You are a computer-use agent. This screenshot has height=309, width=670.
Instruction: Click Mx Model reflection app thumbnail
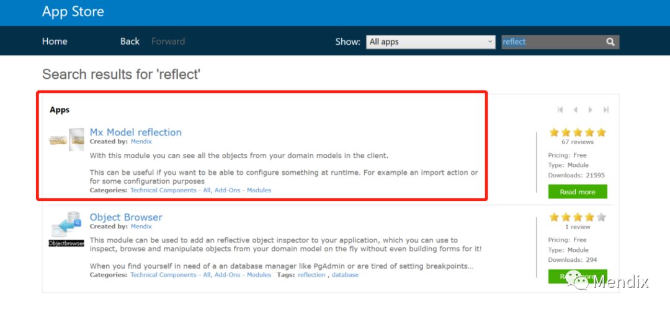coord(66,140)
